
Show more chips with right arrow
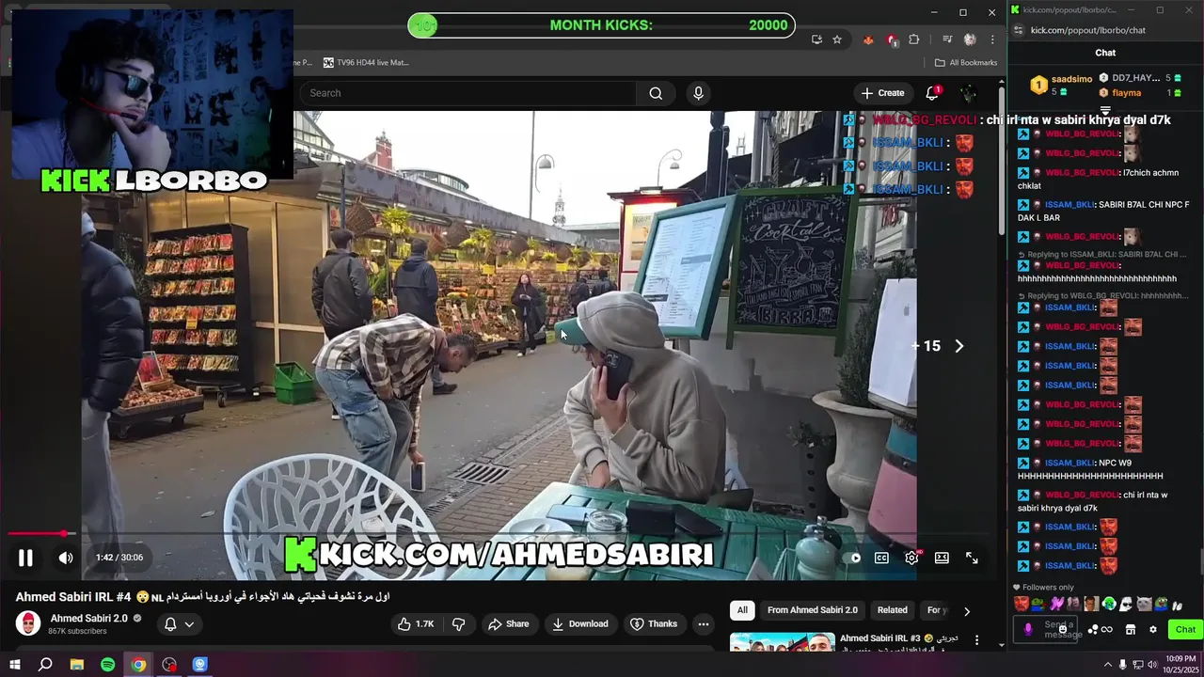(966, 611)
